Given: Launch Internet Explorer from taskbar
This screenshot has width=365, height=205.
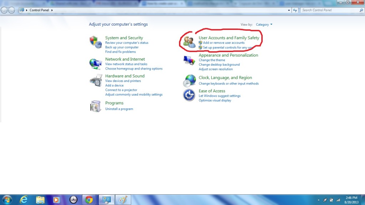Looking at the screenshot, I should click(x=24, y=200).
